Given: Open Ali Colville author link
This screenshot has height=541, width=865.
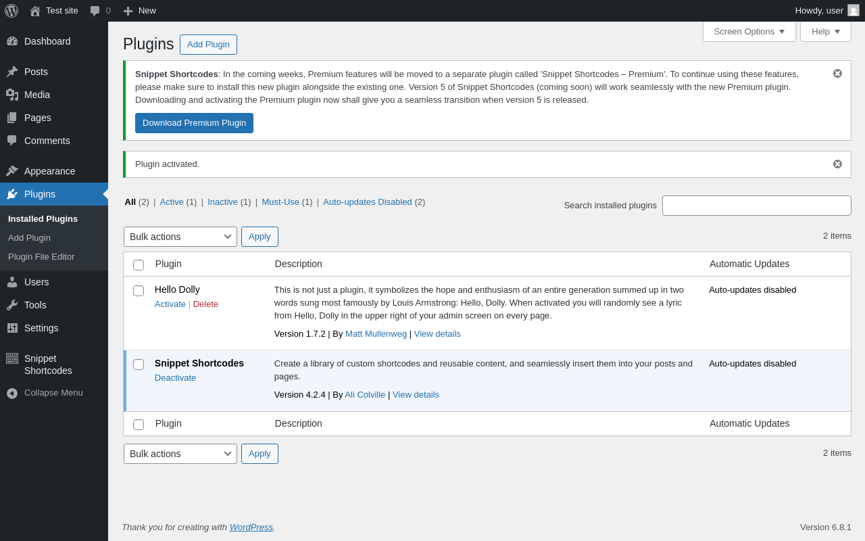Looking at the screenshot, I should [x=365, y=395].
